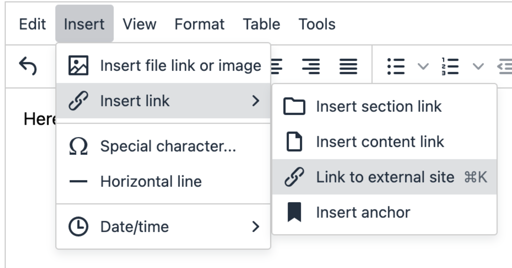
Task: Click the bookmark icon for Insert anchor
Action: pyautogui.click(x=294, y=213)
